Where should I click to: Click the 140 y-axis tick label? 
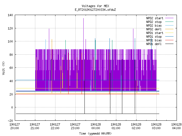click(x=10, y=15)
